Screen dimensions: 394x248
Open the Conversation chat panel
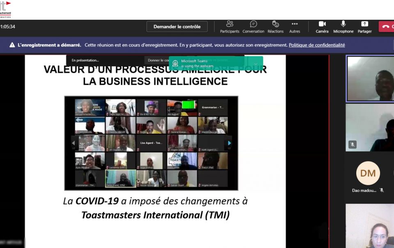(253, 27)
